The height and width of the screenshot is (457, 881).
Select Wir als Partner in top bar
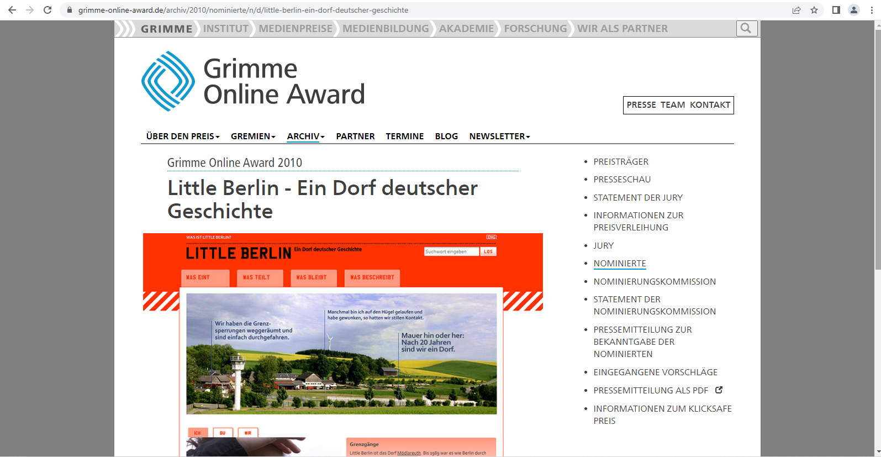622,29
